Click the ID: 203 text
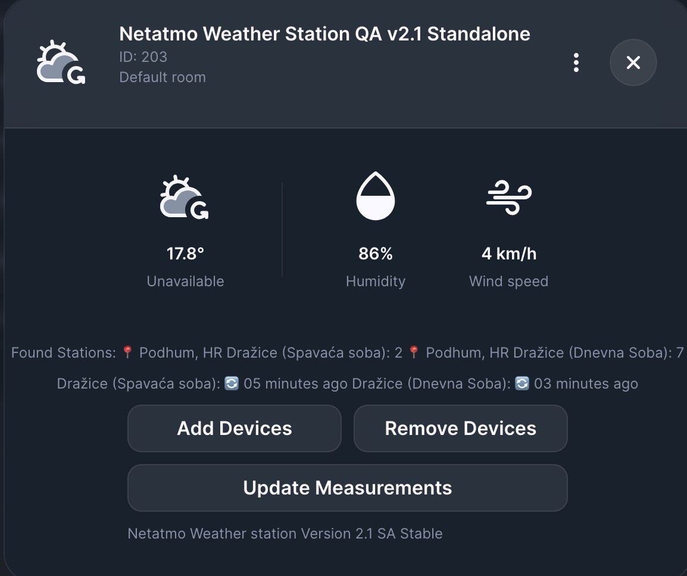This screenshot has height=576, width=687. 143,57
